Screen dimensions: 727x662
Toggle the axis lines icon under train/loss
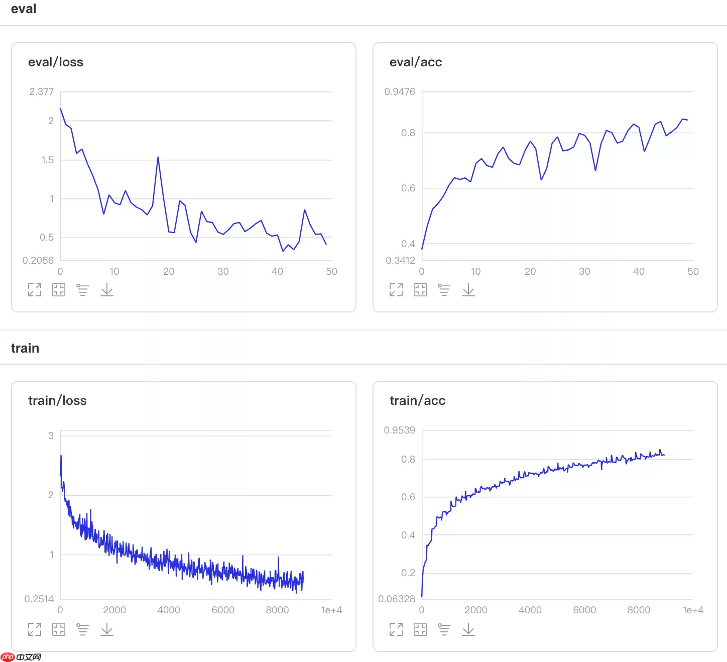pos(83,629)
